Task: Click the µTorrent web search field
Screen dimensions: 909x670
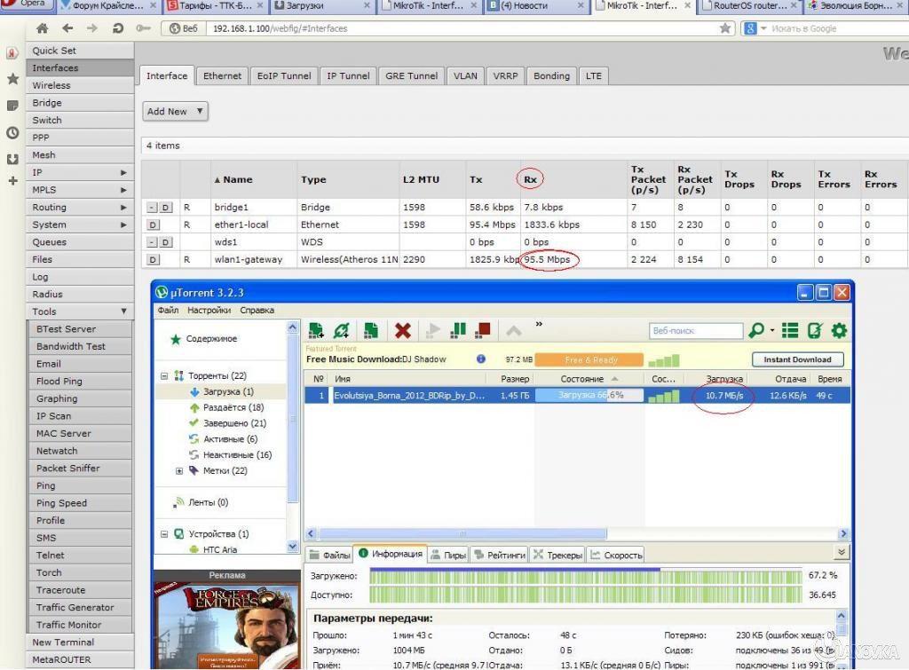Action: 695,331
